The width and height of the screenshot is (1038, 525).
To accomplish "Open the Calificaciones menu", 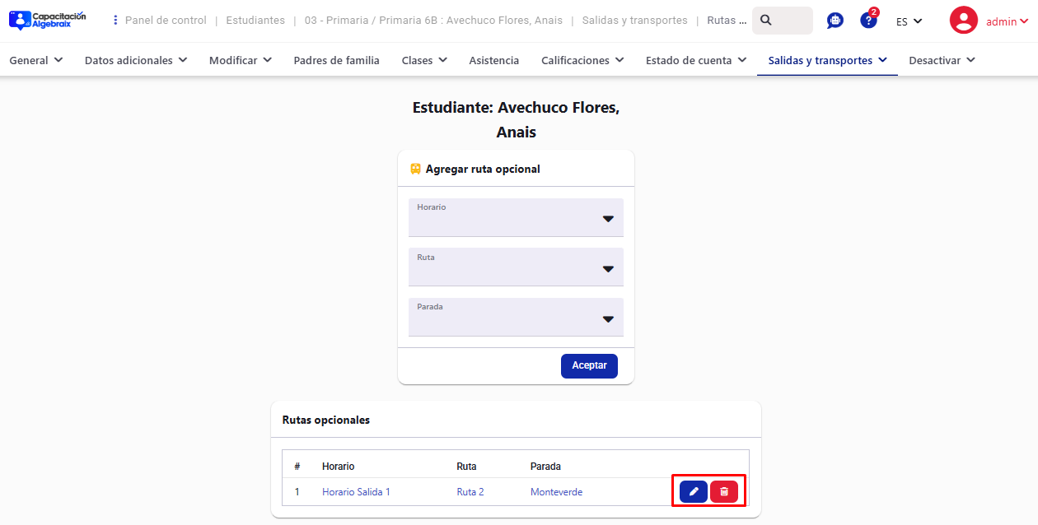I will tap(582, 60).
